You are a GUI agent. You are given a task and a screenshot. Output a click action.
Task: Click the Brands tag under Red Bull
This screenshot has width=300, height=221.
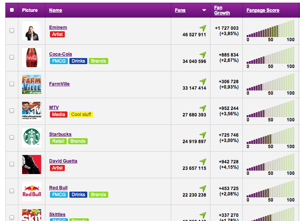[x=98, y=195]
